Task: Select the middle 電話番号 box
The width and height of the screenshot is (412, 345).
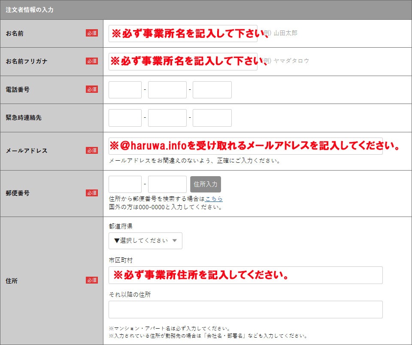Action: [x=167, y=90]
